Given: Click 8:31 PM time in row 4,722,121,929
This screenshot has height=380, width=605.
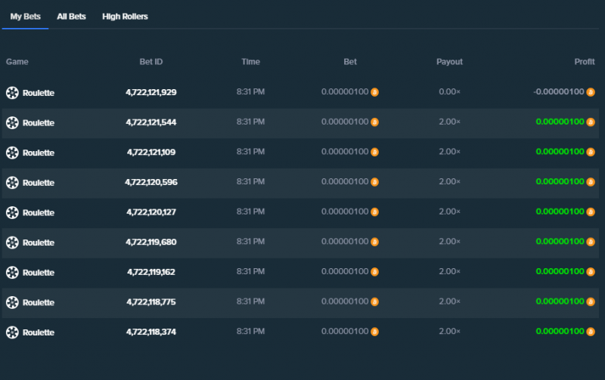Looking at the screenshot, I should click(250, 91).
